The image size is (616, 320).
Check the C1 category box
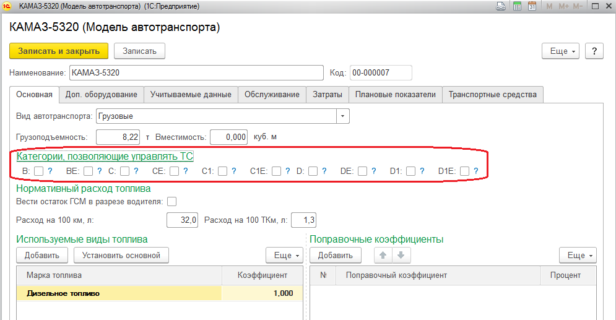[x=222, y=171]
